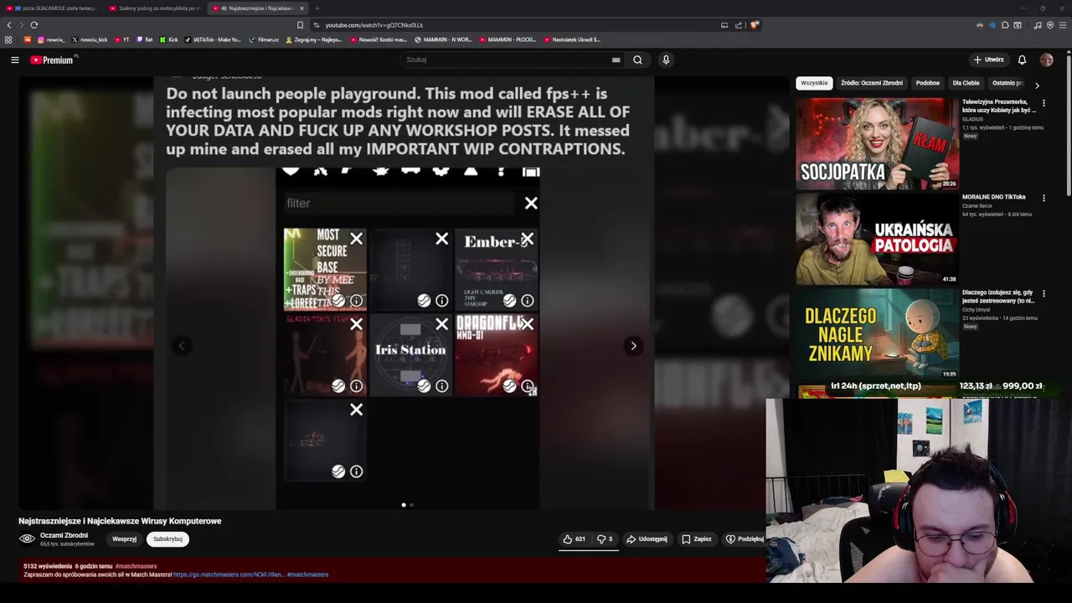
Task: Open the go.matchmasters.com description link
Action: pos(229,575)
